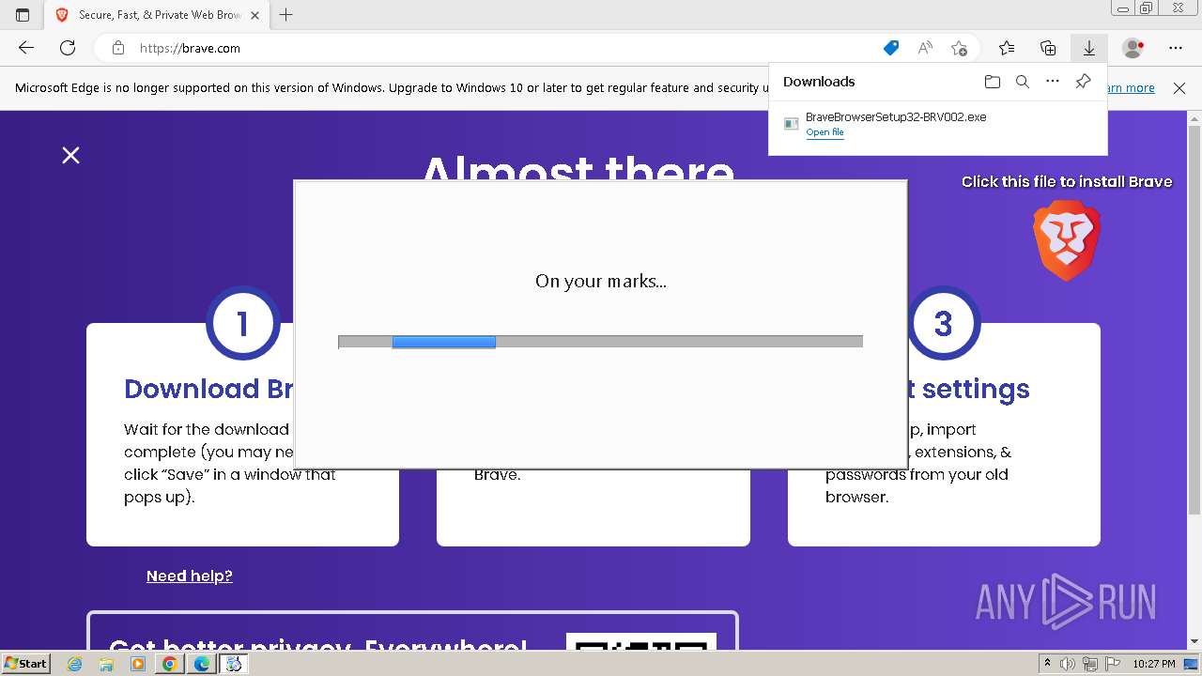Click the step 1 circle
The height and width of the screenshot is (676, 1202).
243,323
